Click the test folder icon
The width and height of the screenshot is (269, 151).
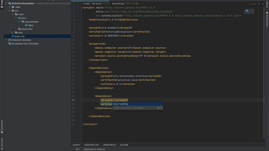coord(16,33)
